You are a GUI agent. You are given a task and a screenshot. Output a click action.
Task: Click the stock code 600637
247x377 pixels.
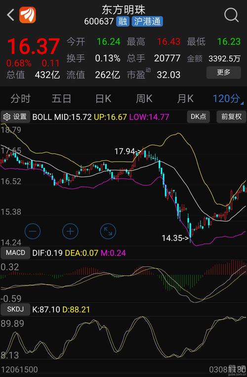[99, 22]
